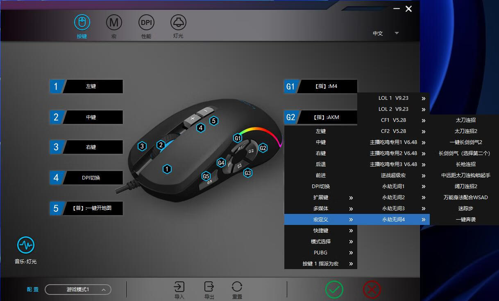This screenshot has height=301, width=499.
Task: Cancel with the red X button
Action: coord(372,290)
